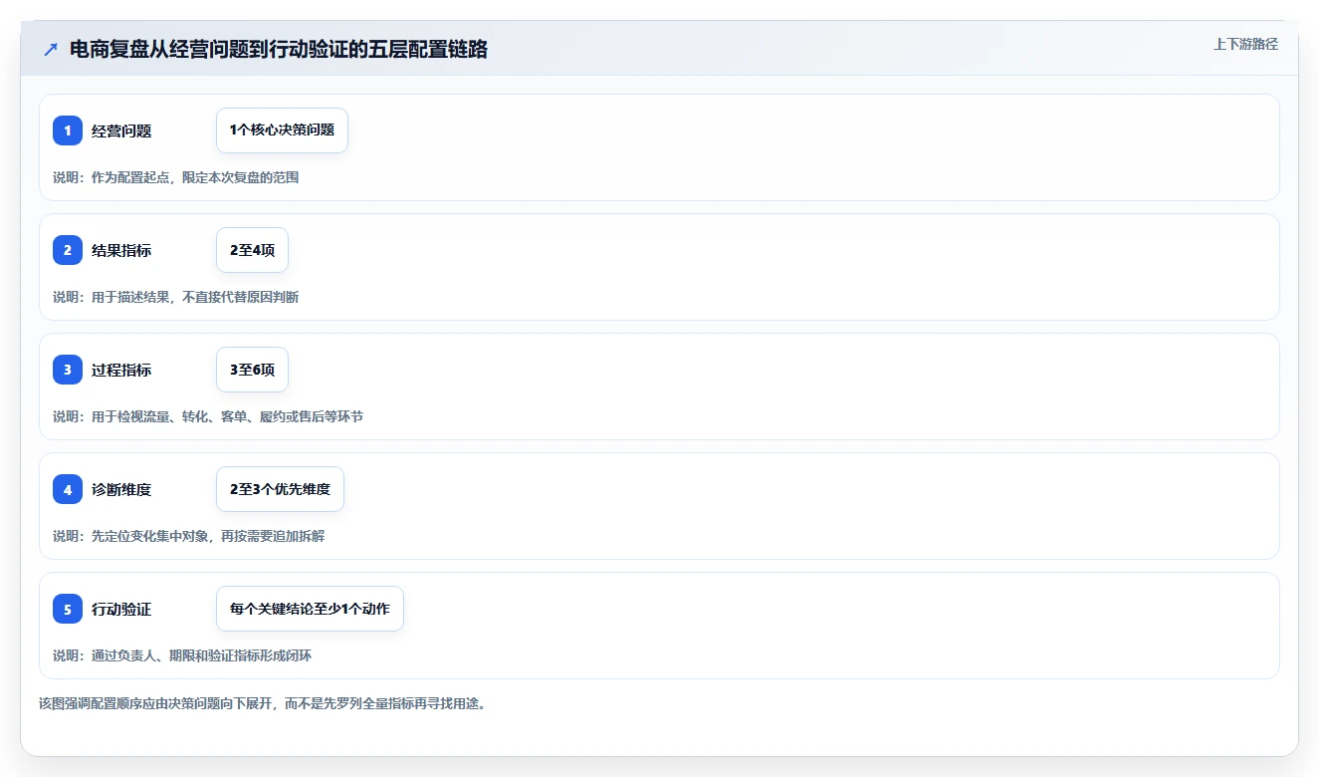Click the 结果指标 layer label

pos(121,250)
